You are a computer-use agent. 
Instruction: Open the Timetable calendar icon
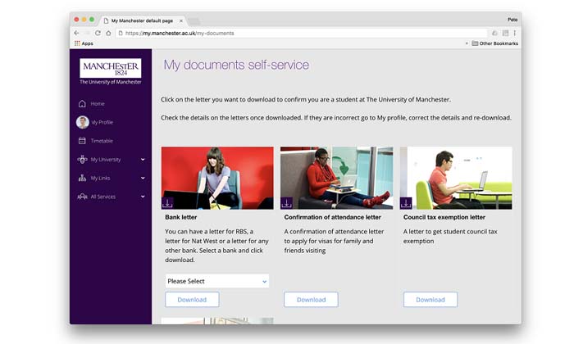pyautogui.click(x=82, y=141)
